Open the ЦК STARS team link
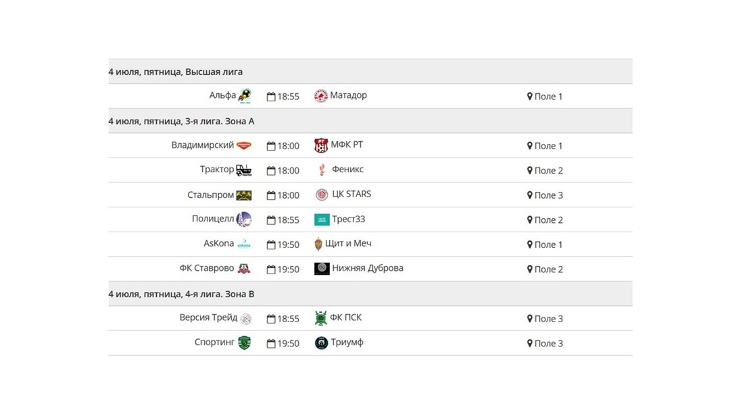The height and width of the screenshot is (410, 730). 351,194
